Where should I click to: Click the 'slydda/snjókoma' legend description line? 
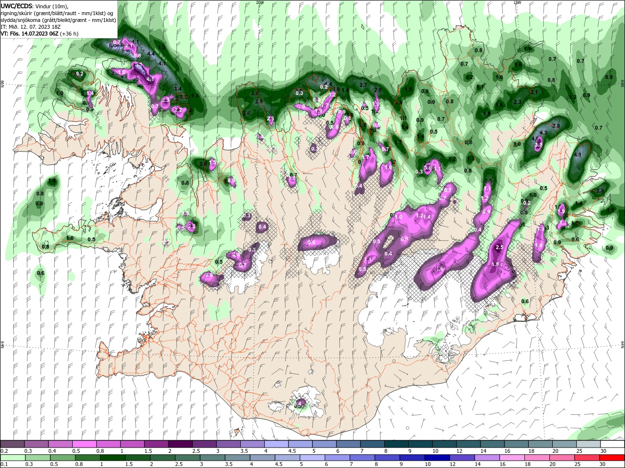coord(58,20)
